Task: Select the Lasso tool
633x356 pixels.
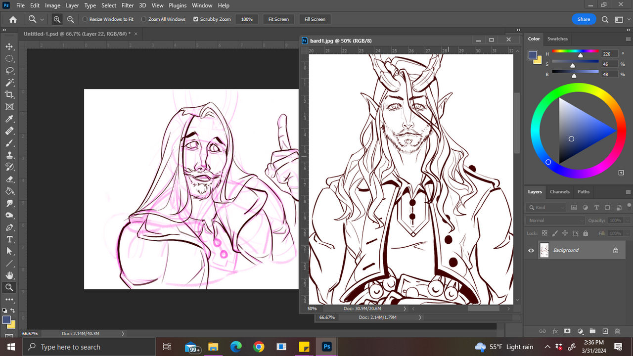Action: coord(10,71)
